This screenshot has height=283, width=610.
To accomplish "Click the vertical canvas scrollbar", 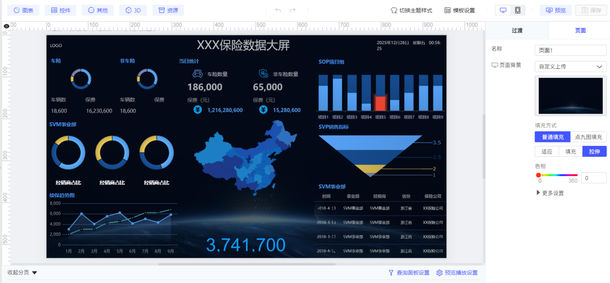I will pyautogui.click(x=483, y=147).
